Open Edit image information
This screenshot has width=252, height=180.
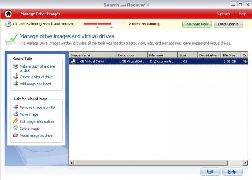pos(37,122)
